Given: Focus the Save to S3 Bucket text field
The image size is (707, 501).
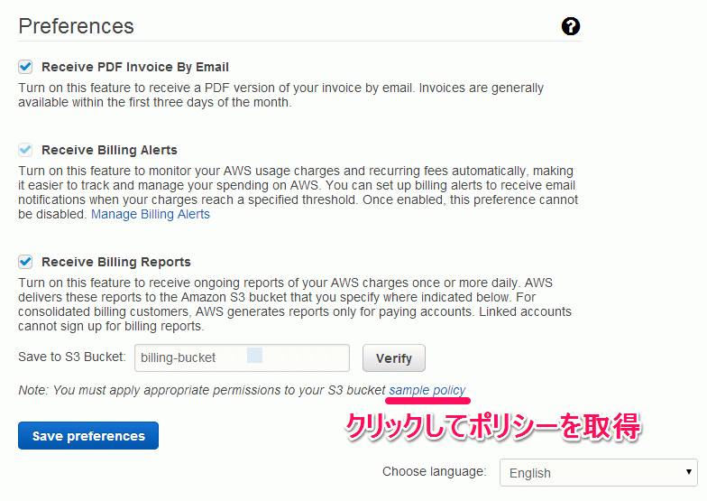Looking at the screenshot, I should (242, 357).
